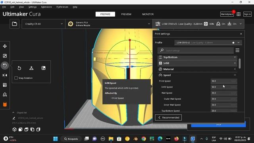Viewport: 254px width, 143px height.
Task: Open Chrome from the taskbar
Action: coord(144,139)
